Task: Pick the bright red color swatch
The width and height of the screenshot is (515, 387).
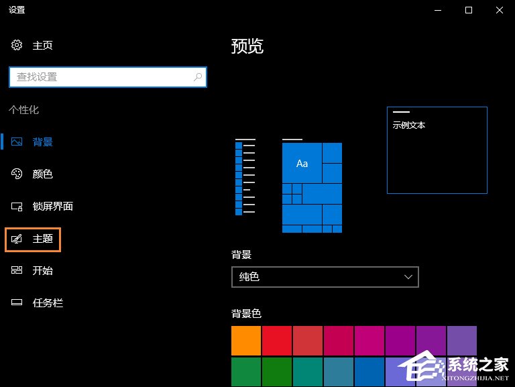Action: pyautogui.click(x=277, y=341)
